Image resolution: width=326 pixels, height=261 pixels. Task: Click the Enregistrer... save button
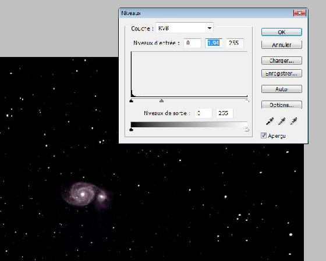282,73
